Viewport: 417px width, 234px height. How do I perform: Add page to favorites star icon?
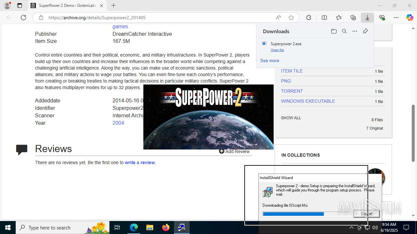[x=291, y=18]
